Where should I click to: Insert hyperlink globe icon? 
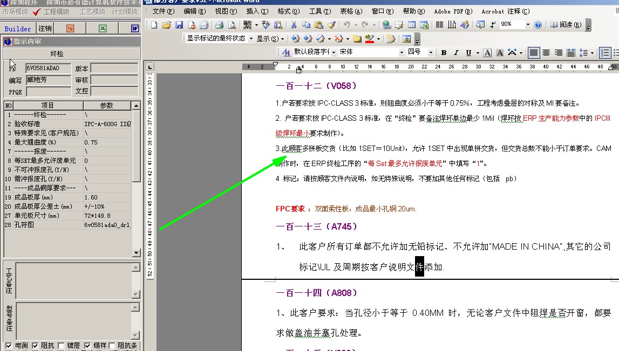click(x=387, y=25)
